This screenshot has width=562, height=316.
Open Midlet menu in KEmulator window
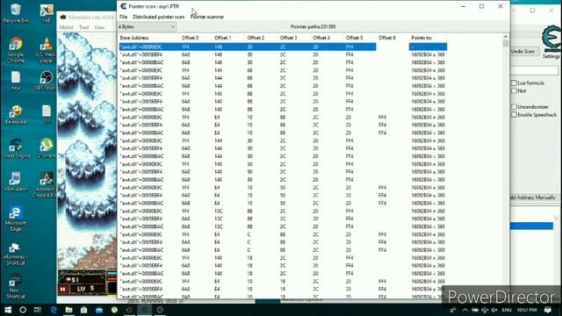click(x=67, y=27)
